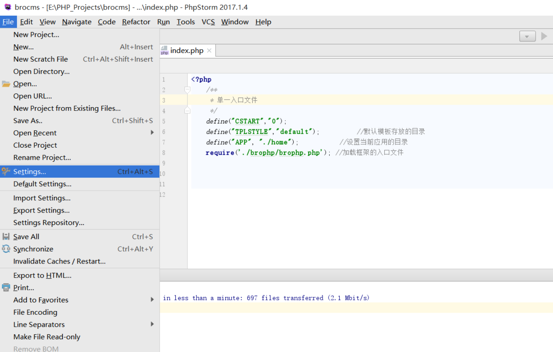Select File Encoding entry
This screenshot has height=352, width=553.
(x=79, y=312)
